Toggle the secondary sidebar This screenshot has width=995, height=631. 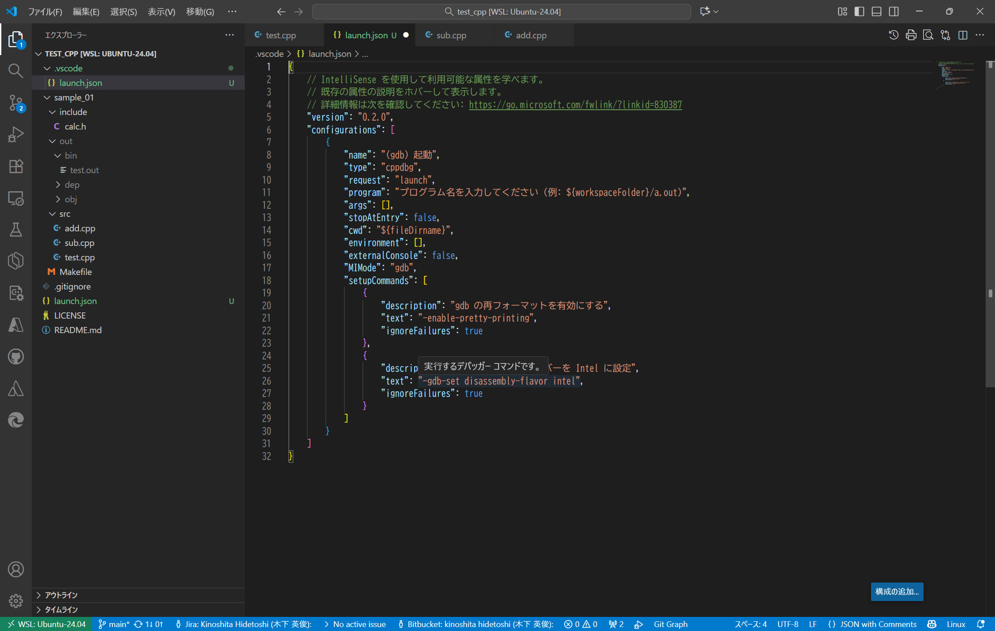pyautogui.click(x=894, y=11)
